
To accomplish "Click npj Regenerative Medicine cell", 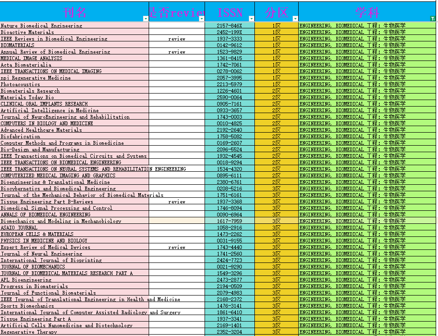I will (x=74, y=78).
